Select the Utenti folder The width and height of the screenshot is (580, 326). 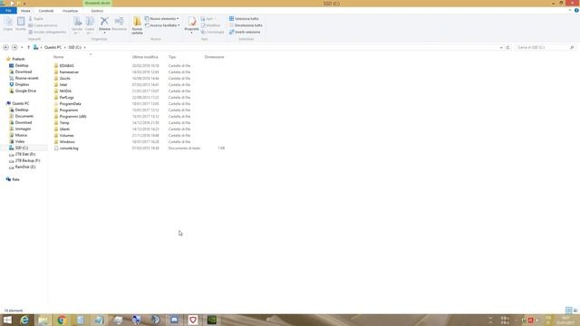click(64, 129)
